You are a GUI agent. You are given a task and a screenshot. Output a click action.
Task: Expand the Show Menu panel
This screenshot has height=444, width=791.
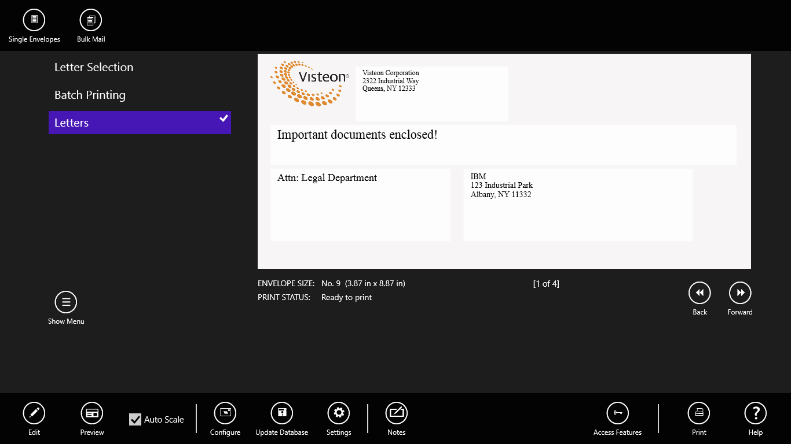(x=65, y=301)
